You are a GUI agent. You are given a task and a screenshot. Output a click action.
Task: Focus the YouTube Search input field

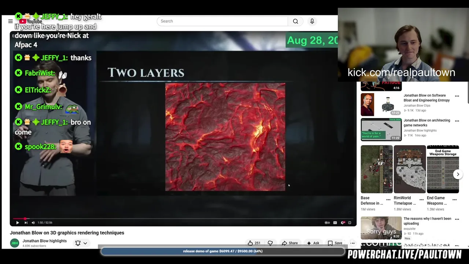[x=222, y=21]
